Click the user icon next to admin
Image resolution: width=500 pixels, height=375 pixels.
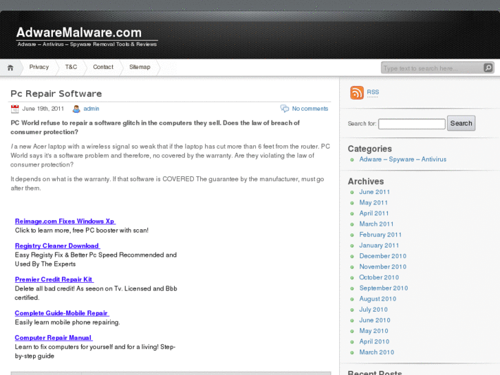pos(76,109)
